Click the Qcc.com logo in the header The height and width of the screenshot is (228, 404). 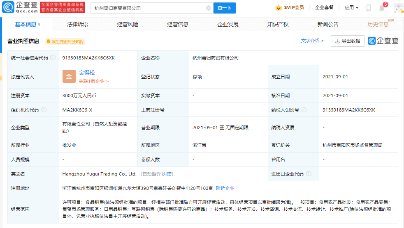(21, 8)
